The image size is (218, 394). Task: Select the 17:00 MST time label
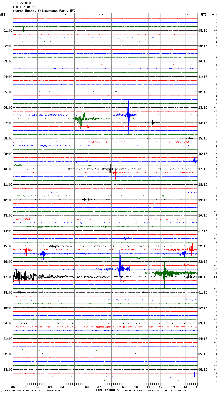click(8, 277)
